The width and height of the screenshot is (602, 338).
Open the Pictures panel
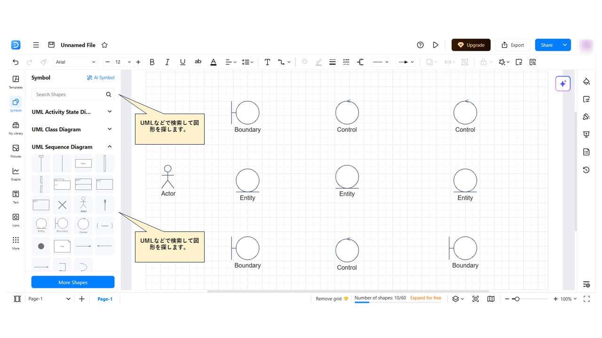point(15,150)
